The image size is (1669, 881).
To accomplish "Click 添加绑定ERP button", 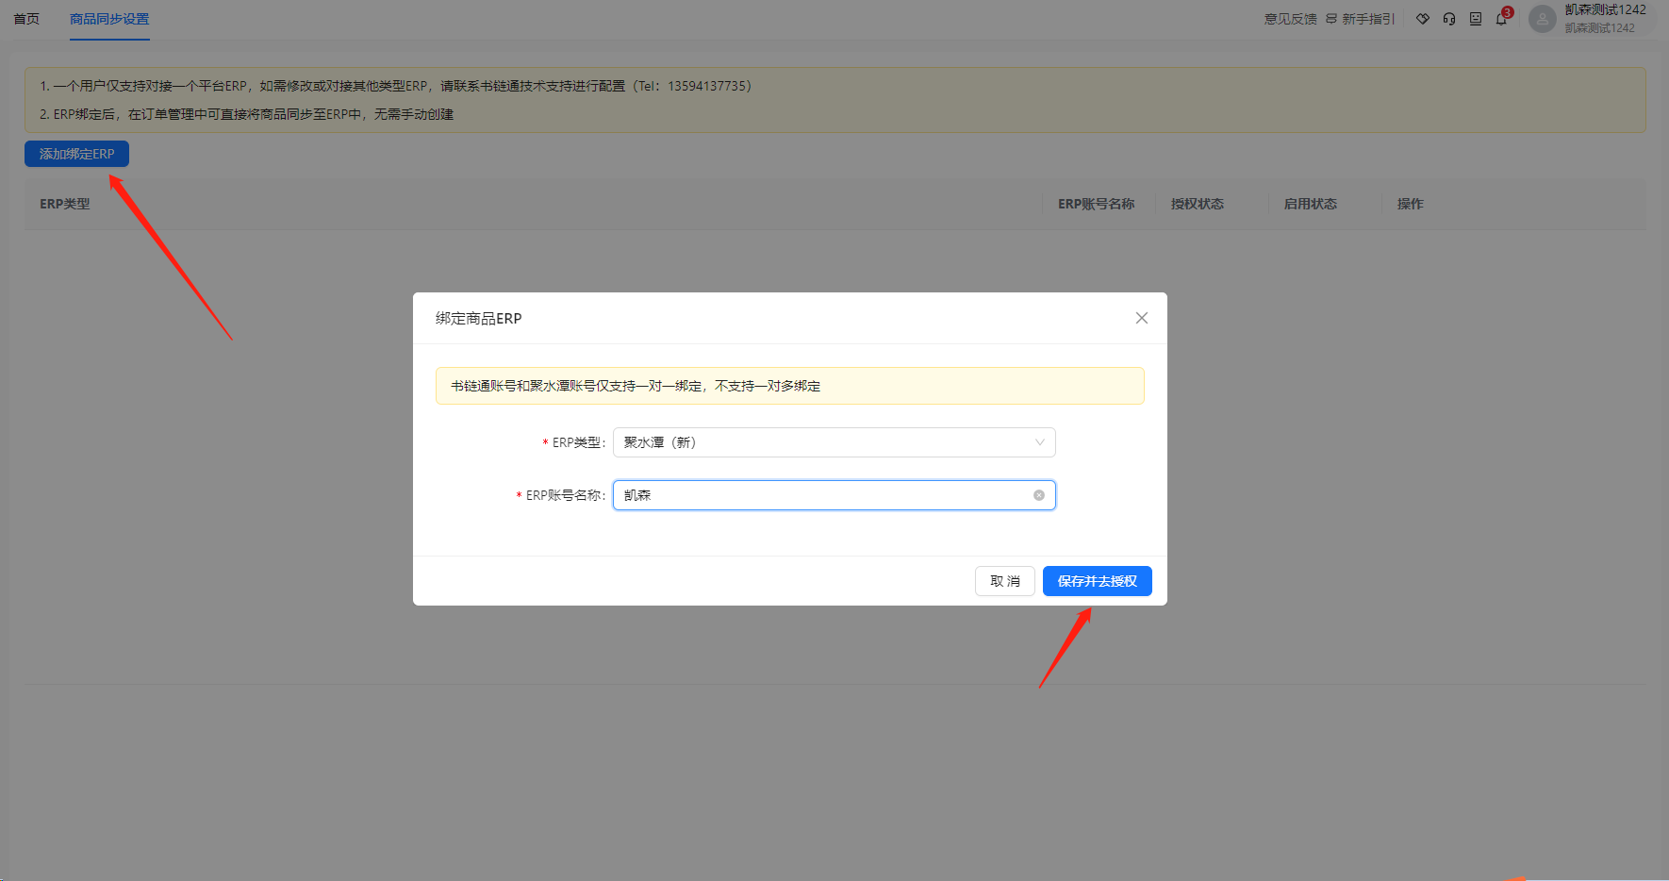I will point(76,154).
